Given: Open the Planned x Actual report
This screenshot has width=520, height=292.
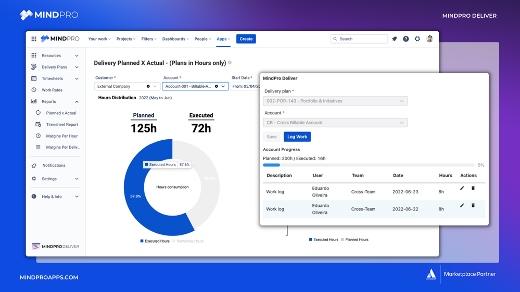Looking at the screenshot, I should tap(61, 113).
